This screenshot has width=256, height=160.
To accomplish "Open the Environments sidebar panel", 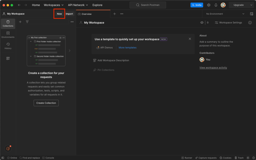I will (x=8, y=35).
